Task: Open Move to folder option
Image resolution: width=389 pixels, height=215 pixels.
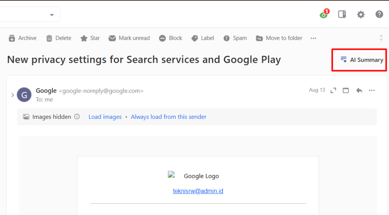Action: [279, 38]
